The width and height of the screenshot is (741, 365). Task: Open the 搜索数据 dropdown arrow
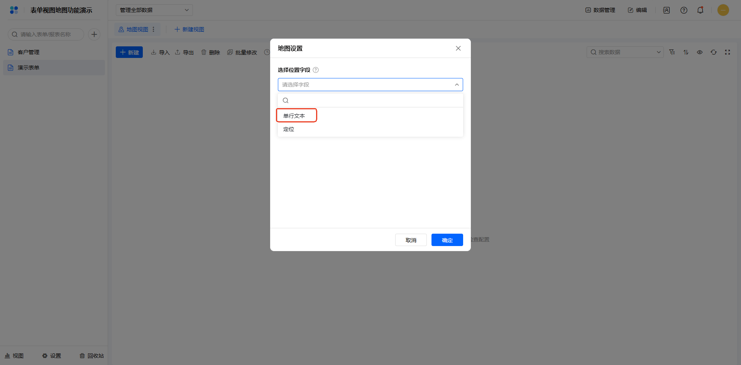(658, 52)
